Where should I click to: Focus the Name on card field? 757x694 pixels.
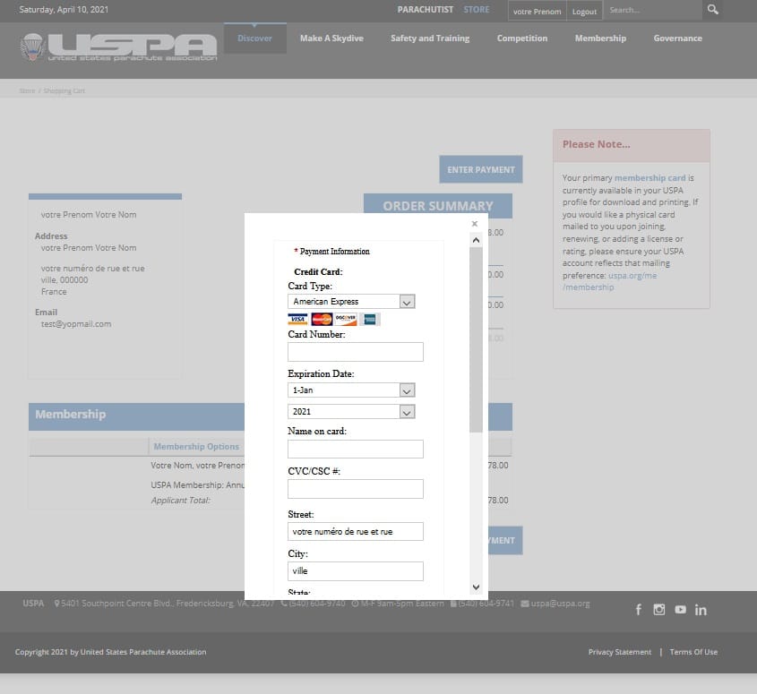(356, 449)
